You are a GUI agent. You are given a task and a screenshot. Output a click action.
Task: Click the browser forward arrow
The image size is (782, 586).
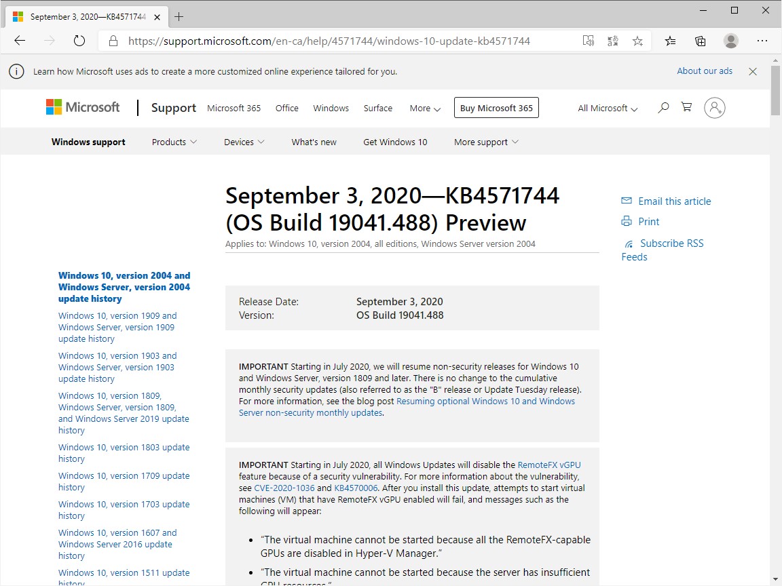pyautogui.click(x=50, y=41)
